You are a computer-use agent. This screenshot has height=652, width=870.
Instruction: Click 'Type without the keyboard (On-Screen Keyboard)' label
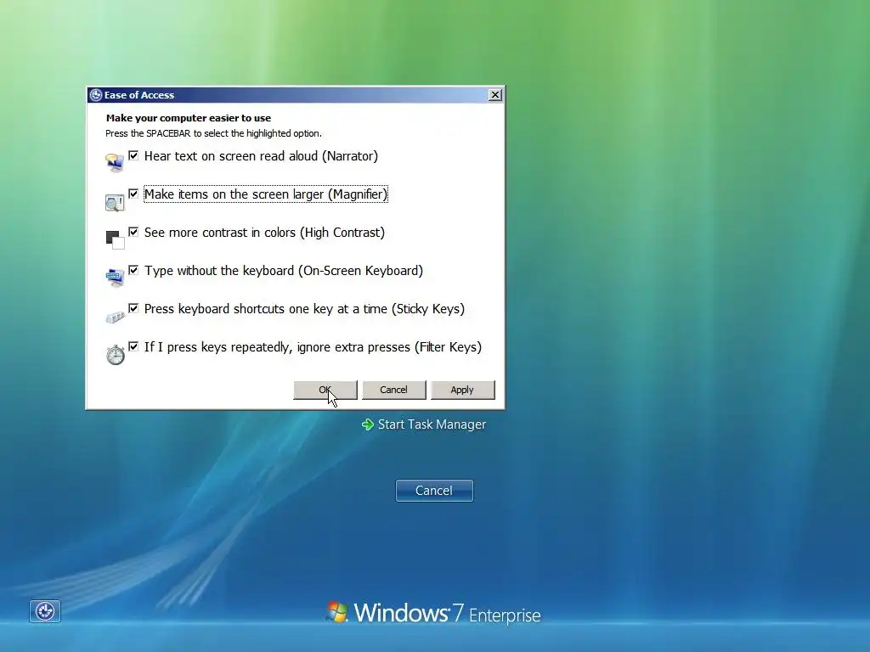click(x=284, y=271)
